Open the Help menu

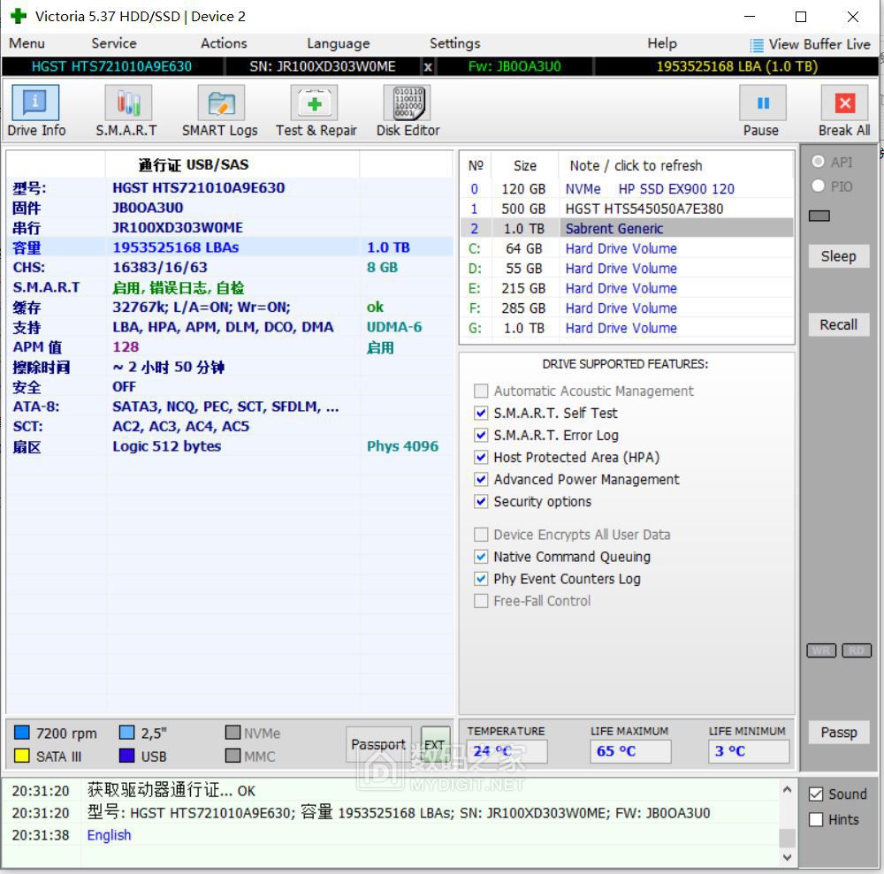pyautogui.click(x=662, y=43)
